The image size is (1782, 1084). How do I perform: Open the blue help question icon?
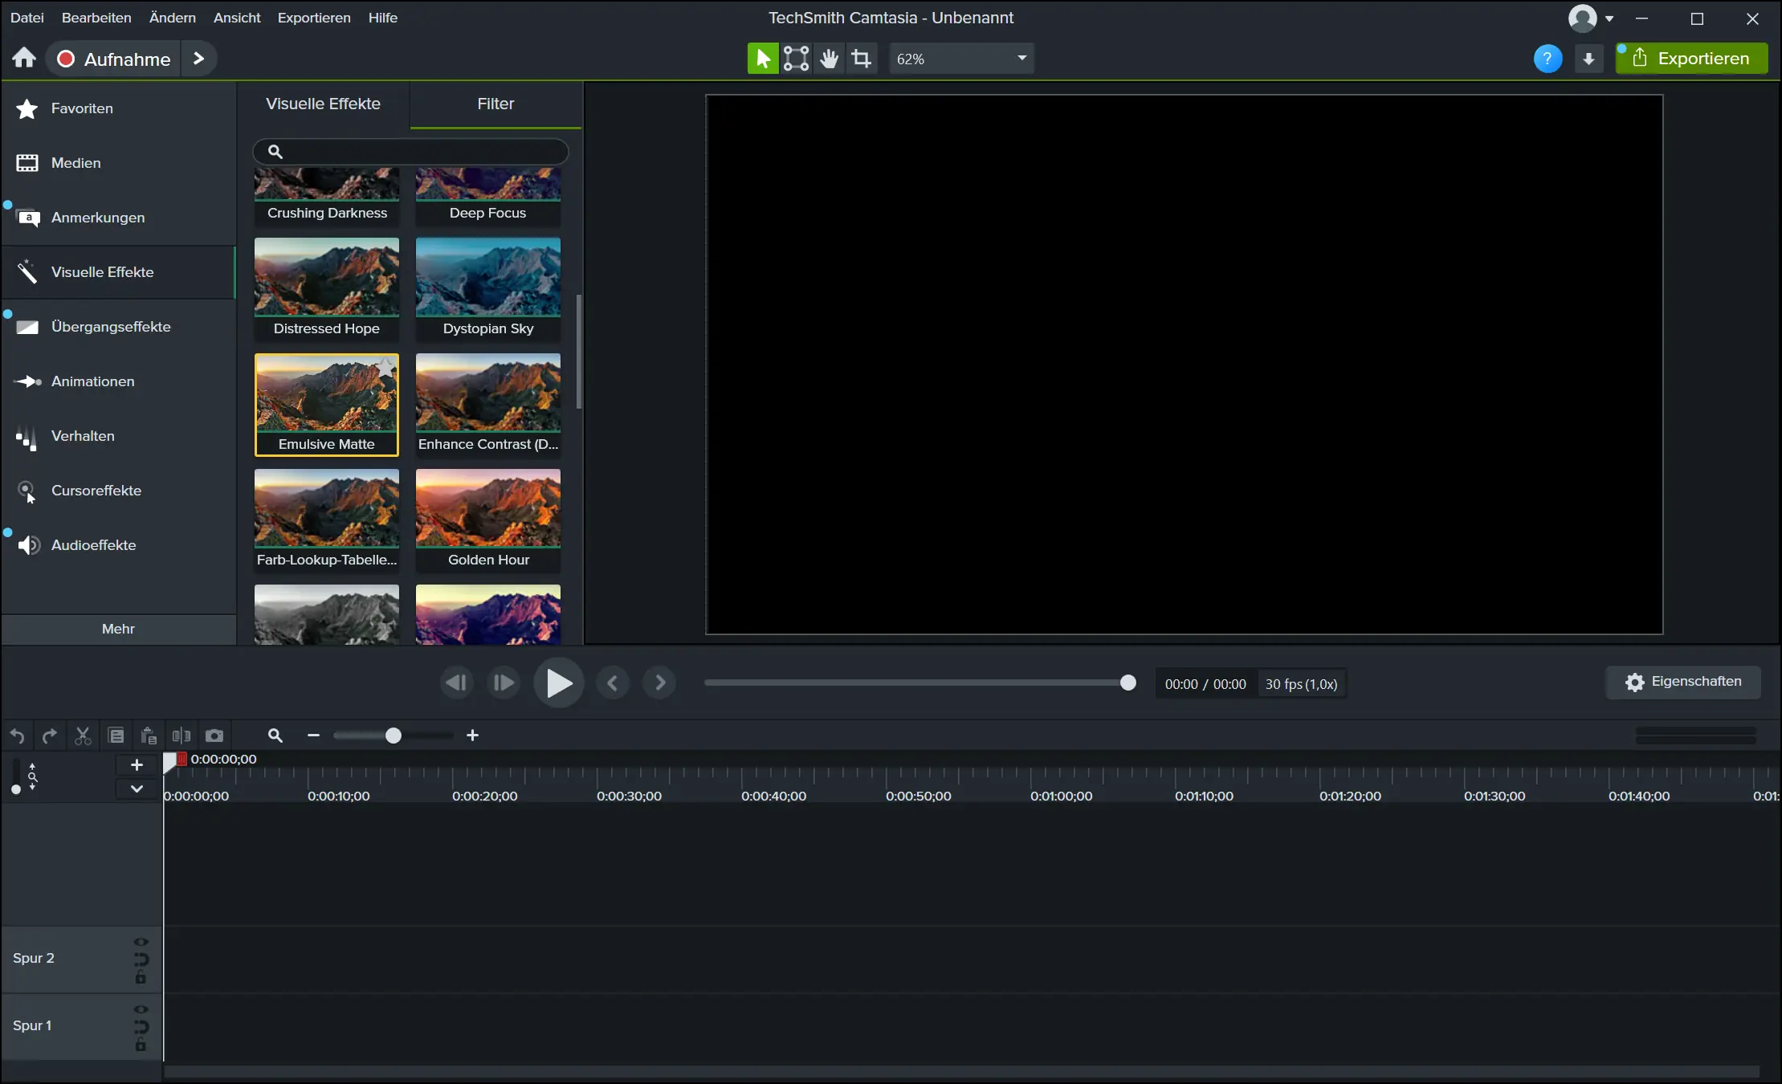tap(1548, 59)
